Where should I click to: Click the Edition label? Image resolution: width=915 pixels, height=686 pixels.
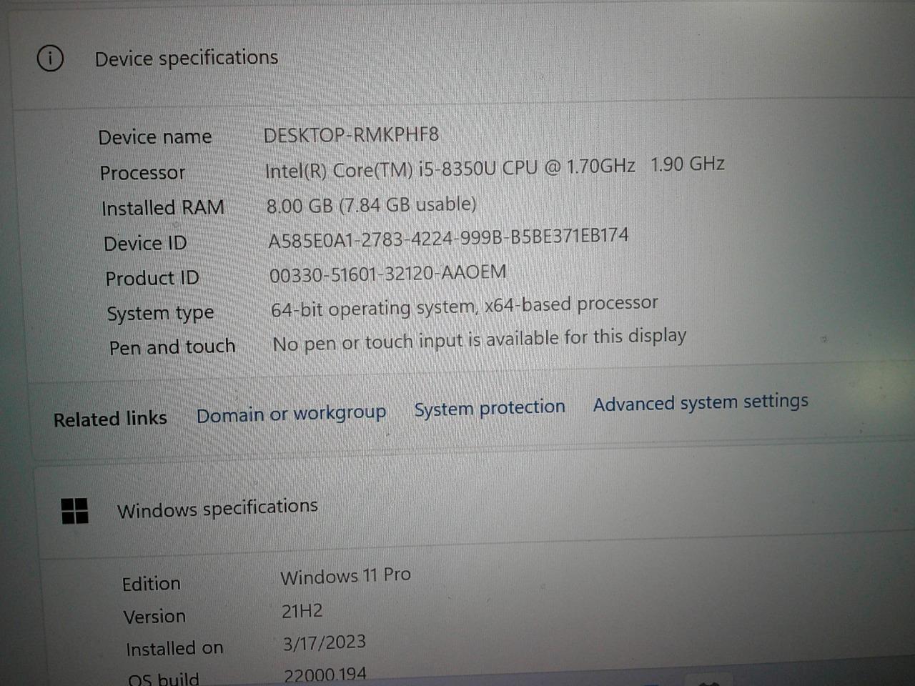click(151, 584)
